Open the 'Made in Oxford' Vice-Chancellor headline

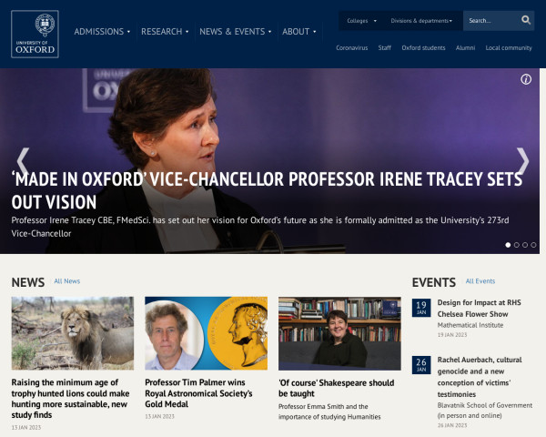pos(267,190)
